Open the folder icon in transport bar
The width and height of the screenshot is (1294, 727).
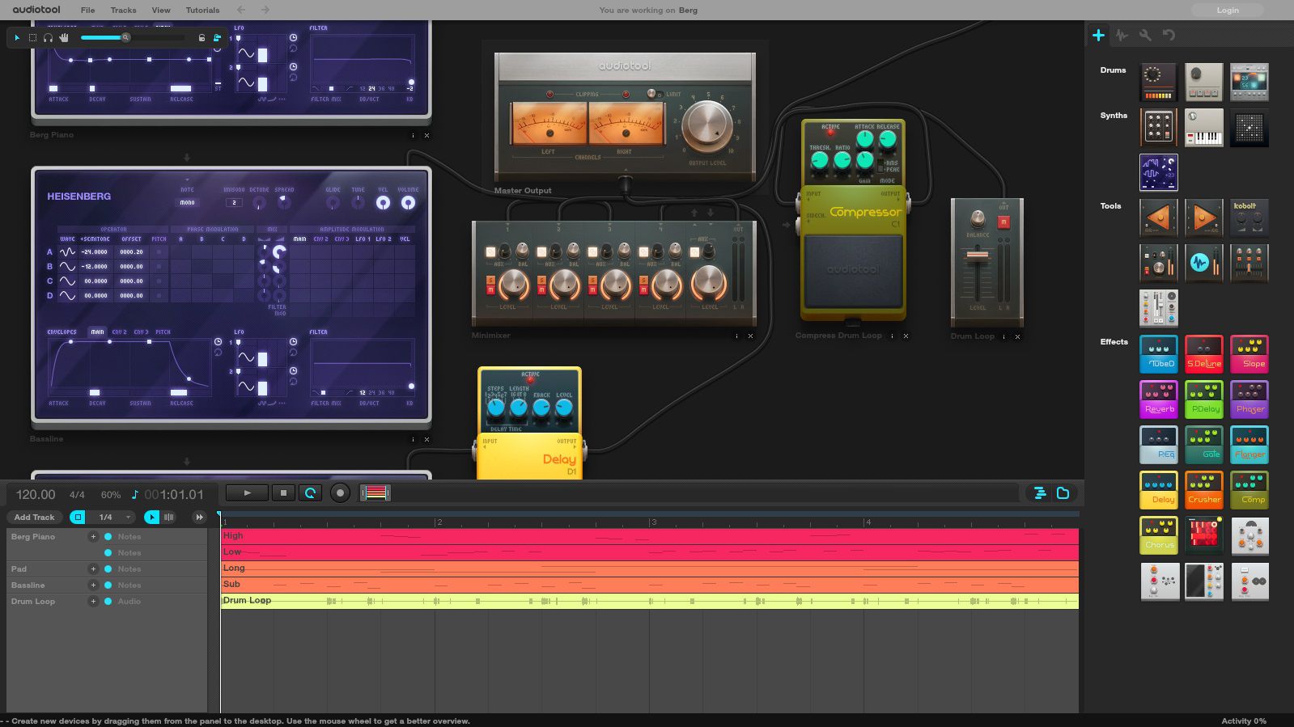(1063, 493)
